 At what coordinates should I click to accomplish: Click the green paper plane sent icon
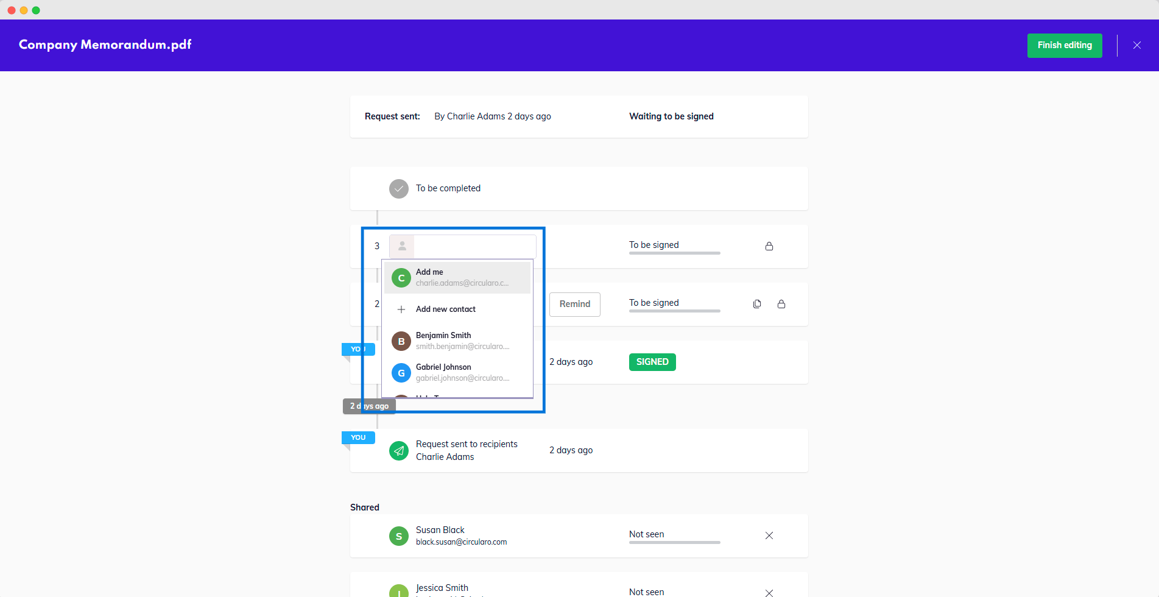(x=399, y=451)
